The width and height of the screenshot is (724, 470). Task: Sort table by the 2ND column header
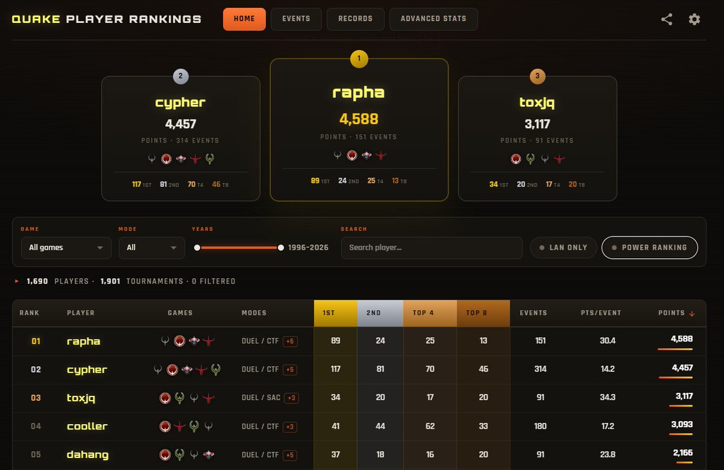coord(380,313)
